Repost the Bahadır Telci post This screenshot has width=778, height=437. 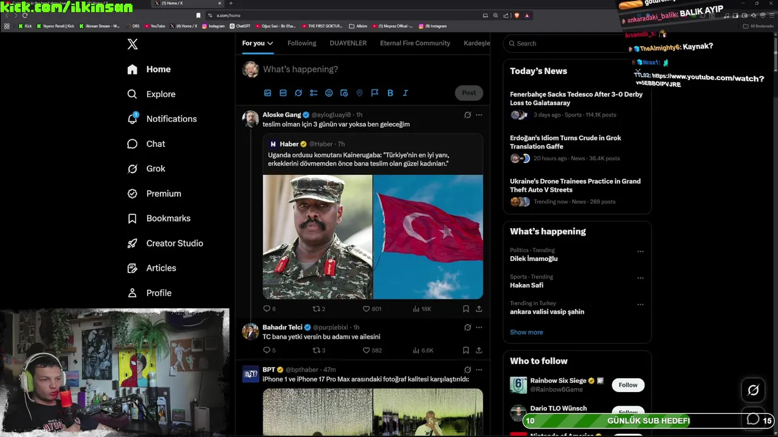[x=318, y=350]
